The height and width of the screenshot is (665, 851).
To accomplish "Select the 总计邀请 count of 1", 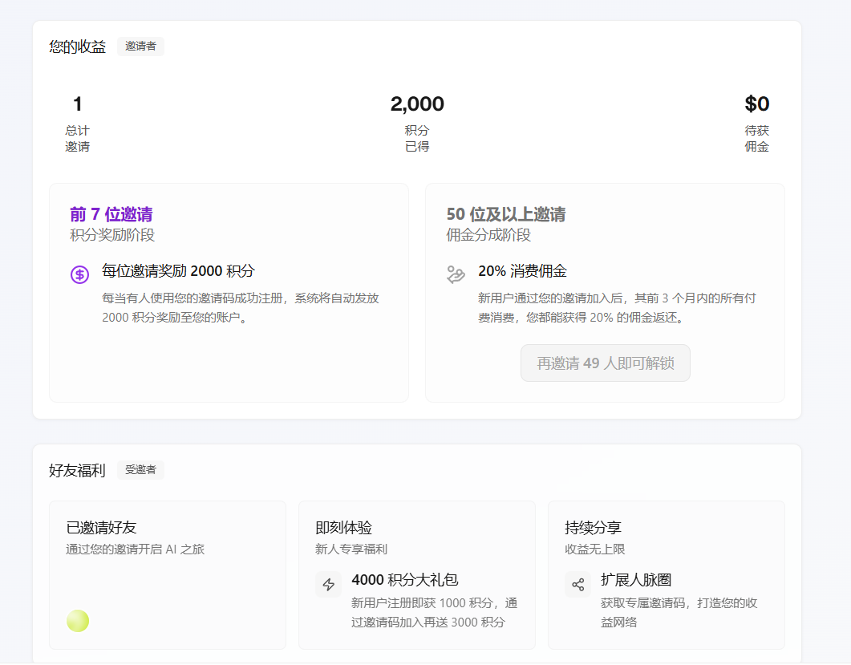I will coord(78,104).
